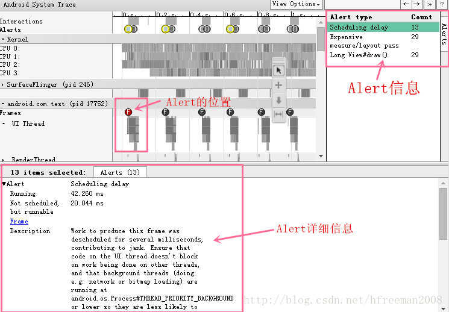Click the timeline scroll-up arrow
Image resolution: width=449 pixels, height=312 pixels.
click(x=321, y=22)
